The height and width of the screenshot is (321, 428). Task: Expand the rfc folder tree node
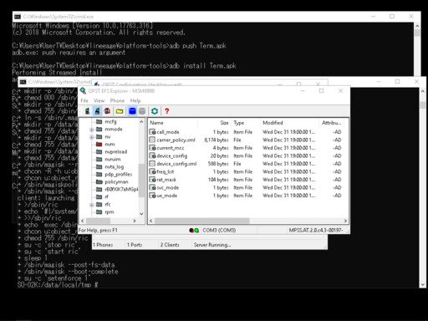pos(91,205)
